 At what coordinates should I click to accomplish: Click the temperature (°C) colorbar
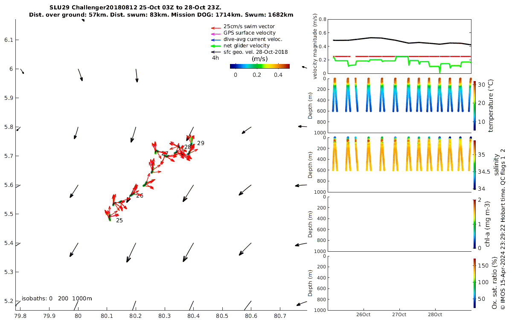(x=474, y=105)
